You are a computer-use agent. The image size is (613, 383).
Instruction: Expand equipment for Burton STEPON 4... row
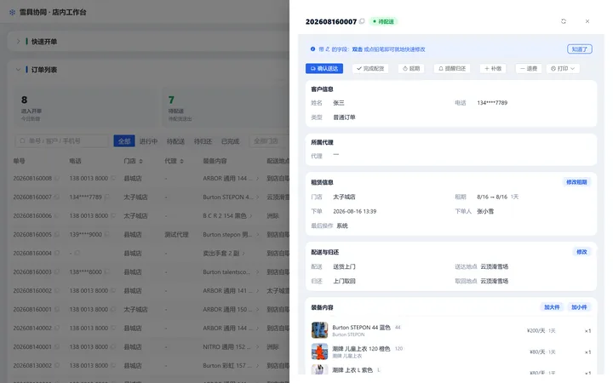click(x=257, y=197)
